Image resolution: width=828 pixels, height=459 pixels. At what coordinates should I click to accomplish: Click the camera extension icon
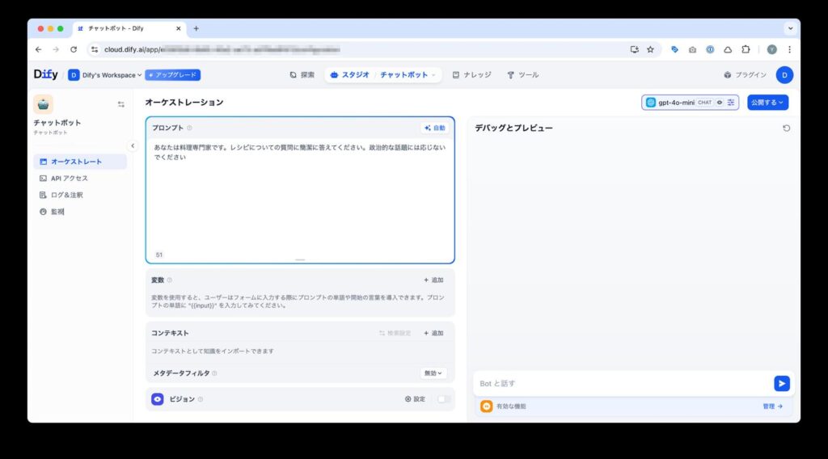pyautogui.click(x=692, y=49)
